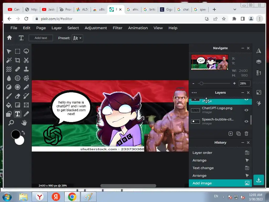Open new Chrome tab

(214, 9)
